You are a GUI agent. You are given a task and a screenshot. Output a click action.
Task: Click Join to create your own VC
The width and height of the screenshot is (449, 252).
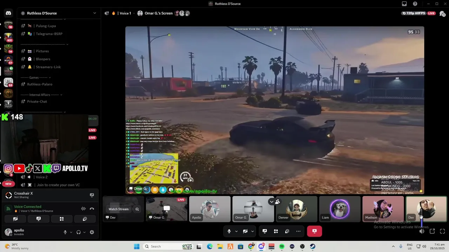point(59,185)
